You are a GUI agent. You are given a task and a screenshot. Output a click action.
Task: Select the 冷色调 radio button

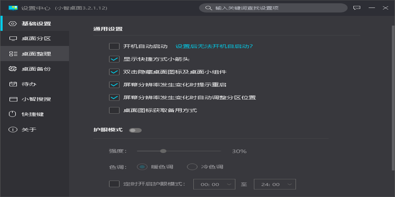tap(192, 167)
